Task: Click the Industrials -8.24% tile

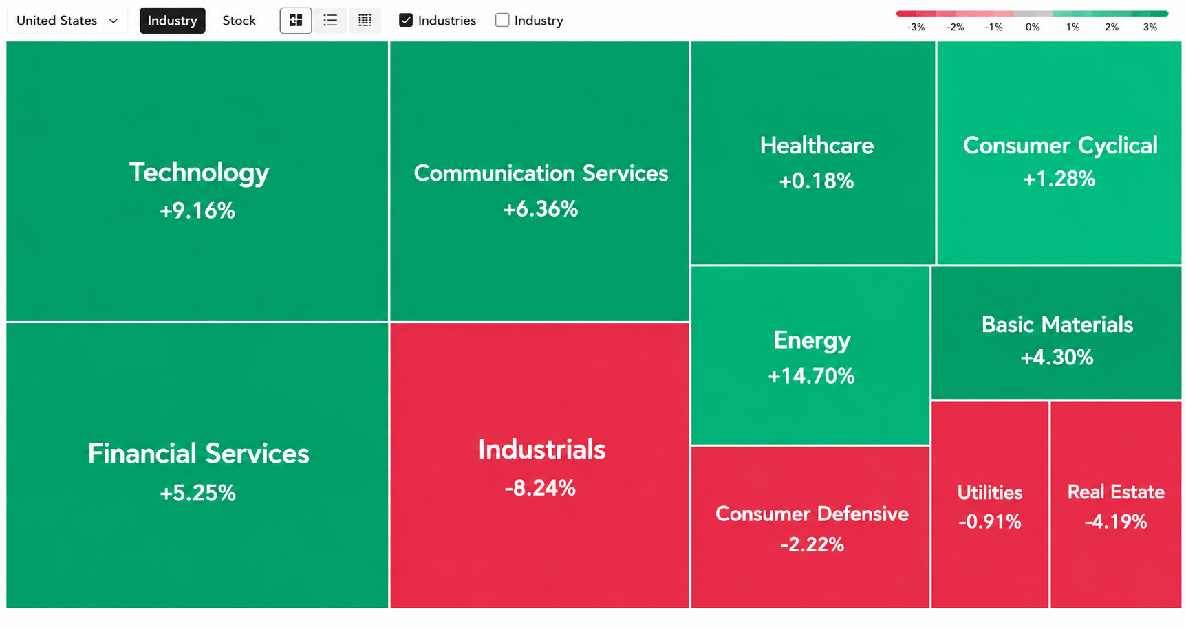Action: tap(540, 465)
